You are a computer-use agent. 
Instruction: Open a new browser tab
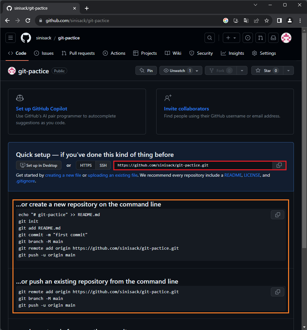pos(87,8)
